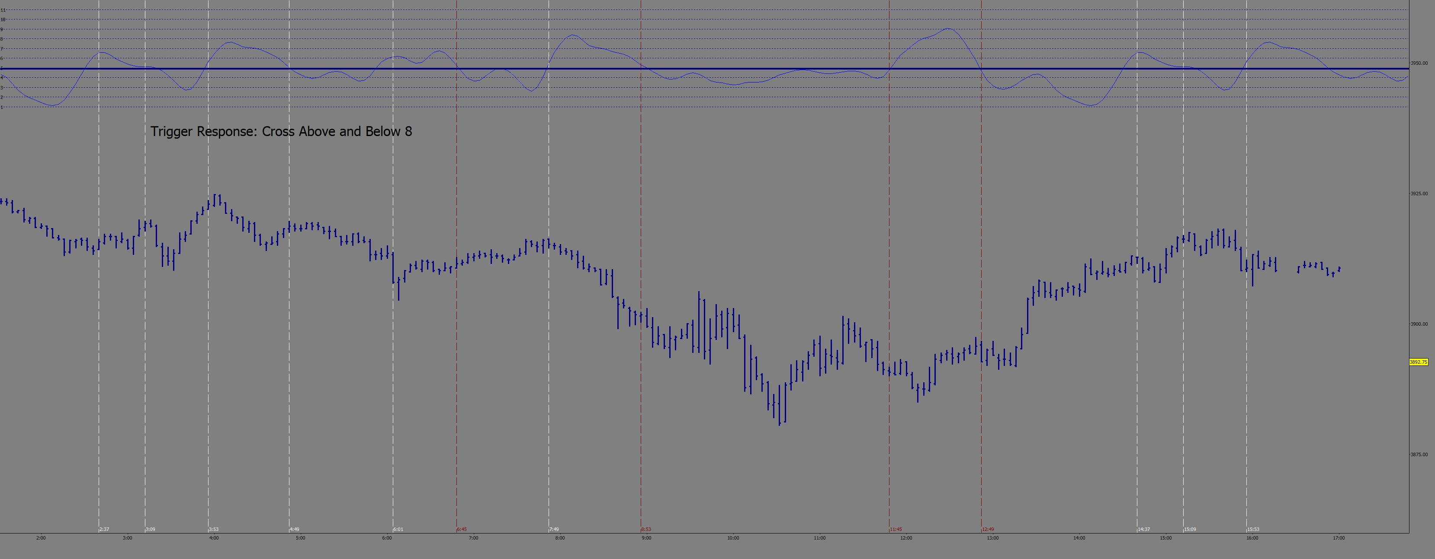Screen dimensions: 1435x559
Task: Click the 15:53 vertical line time marker
Action: coord(1253,530)
